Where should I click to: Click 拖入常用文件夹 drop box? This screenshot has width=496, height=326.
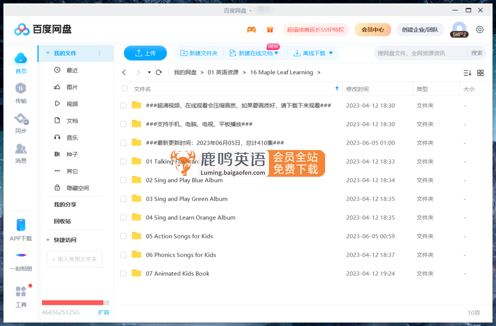click(x=74, y=259)
